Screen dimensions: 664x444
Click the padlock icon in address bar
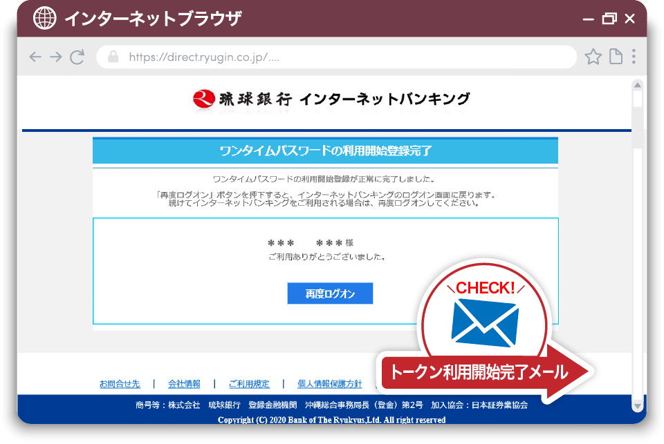coord(113,57)
